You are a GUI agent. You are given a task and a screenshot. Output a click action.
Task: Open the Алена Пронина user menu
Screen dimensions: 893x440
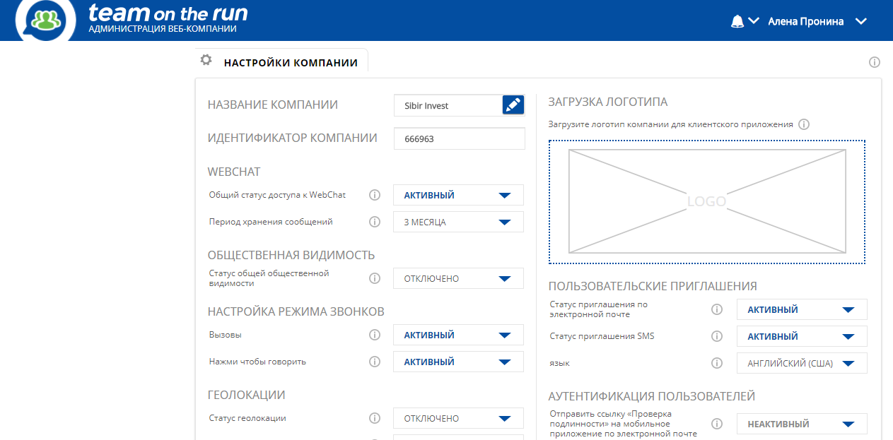pos(817,21)
